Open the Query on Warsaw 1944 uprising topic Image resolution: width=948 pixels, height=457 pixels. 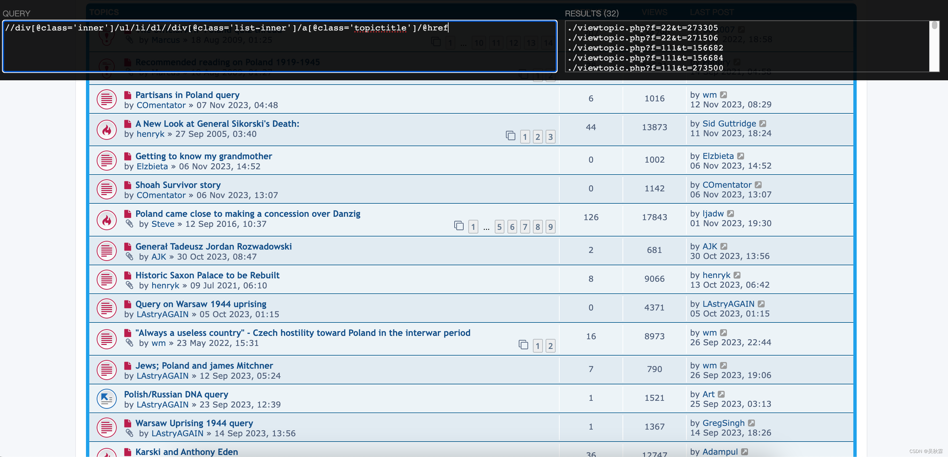coord(201,304)
